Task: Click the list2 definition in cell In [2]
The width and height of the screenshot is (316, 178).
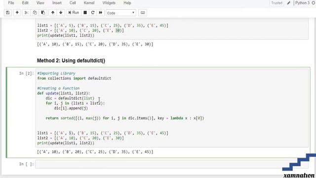Action: (x=80, y=138)
